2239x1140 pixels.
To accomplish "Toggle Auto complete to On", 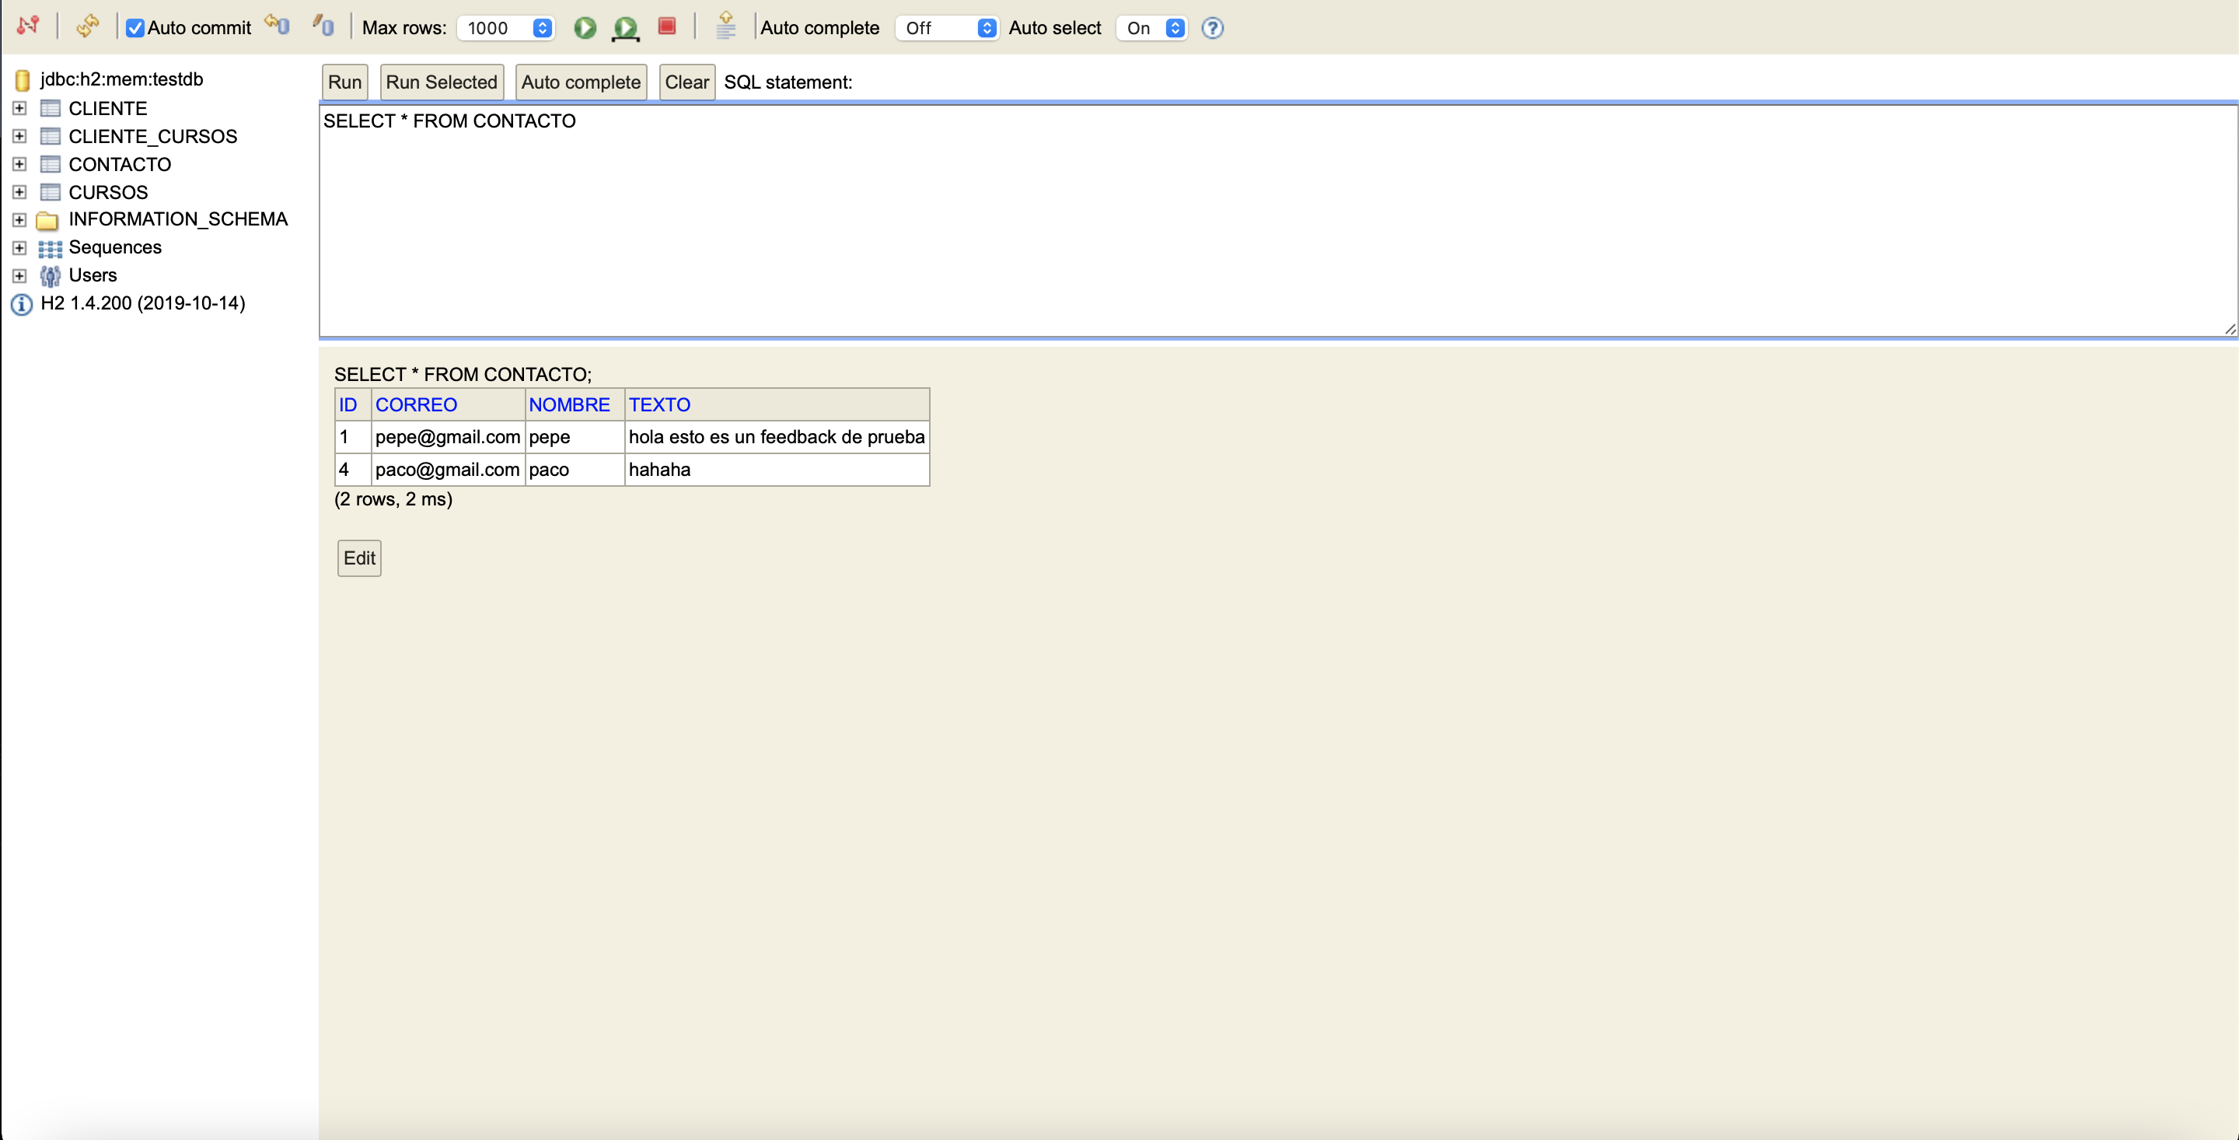I will pos(945,28).
